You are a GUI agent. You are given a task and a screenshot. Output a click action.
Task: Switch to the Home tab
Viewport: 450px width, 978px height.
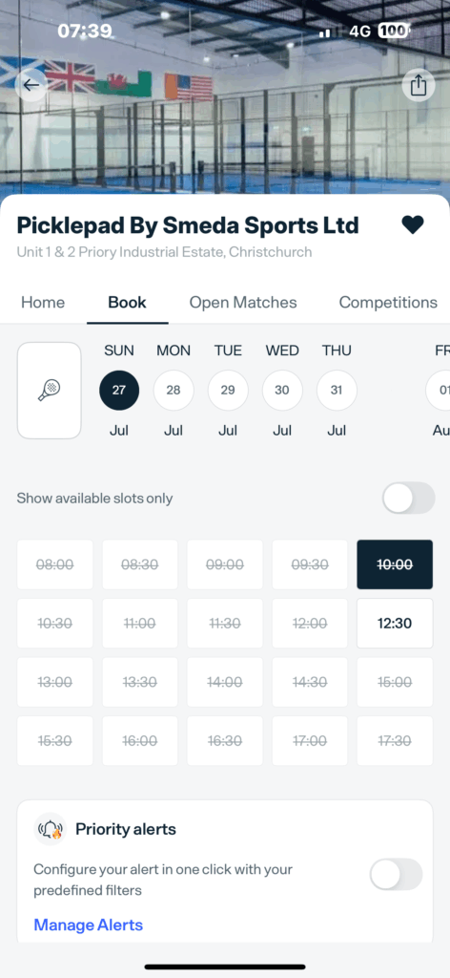pos(43,303)
